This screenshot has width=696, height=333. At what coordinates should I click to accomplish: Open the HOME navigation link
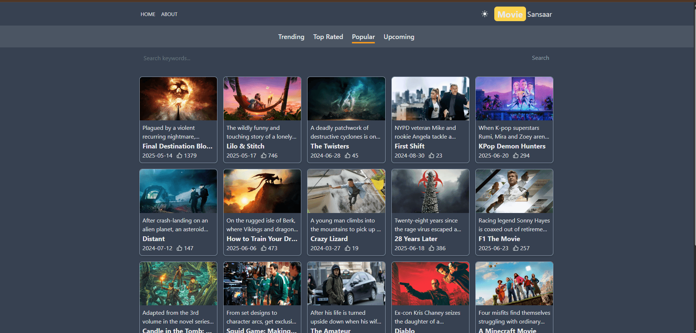tap(148, 14)
